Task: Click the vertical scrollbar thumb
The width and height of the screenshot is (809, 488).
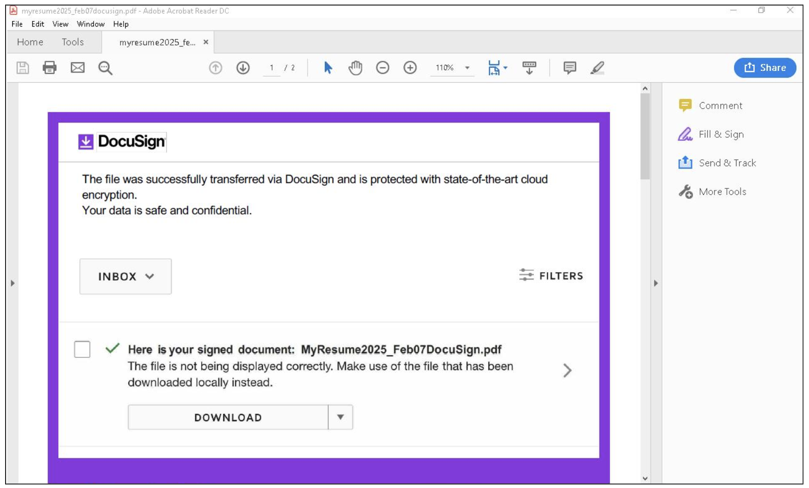Action: (x=645, y=136)
